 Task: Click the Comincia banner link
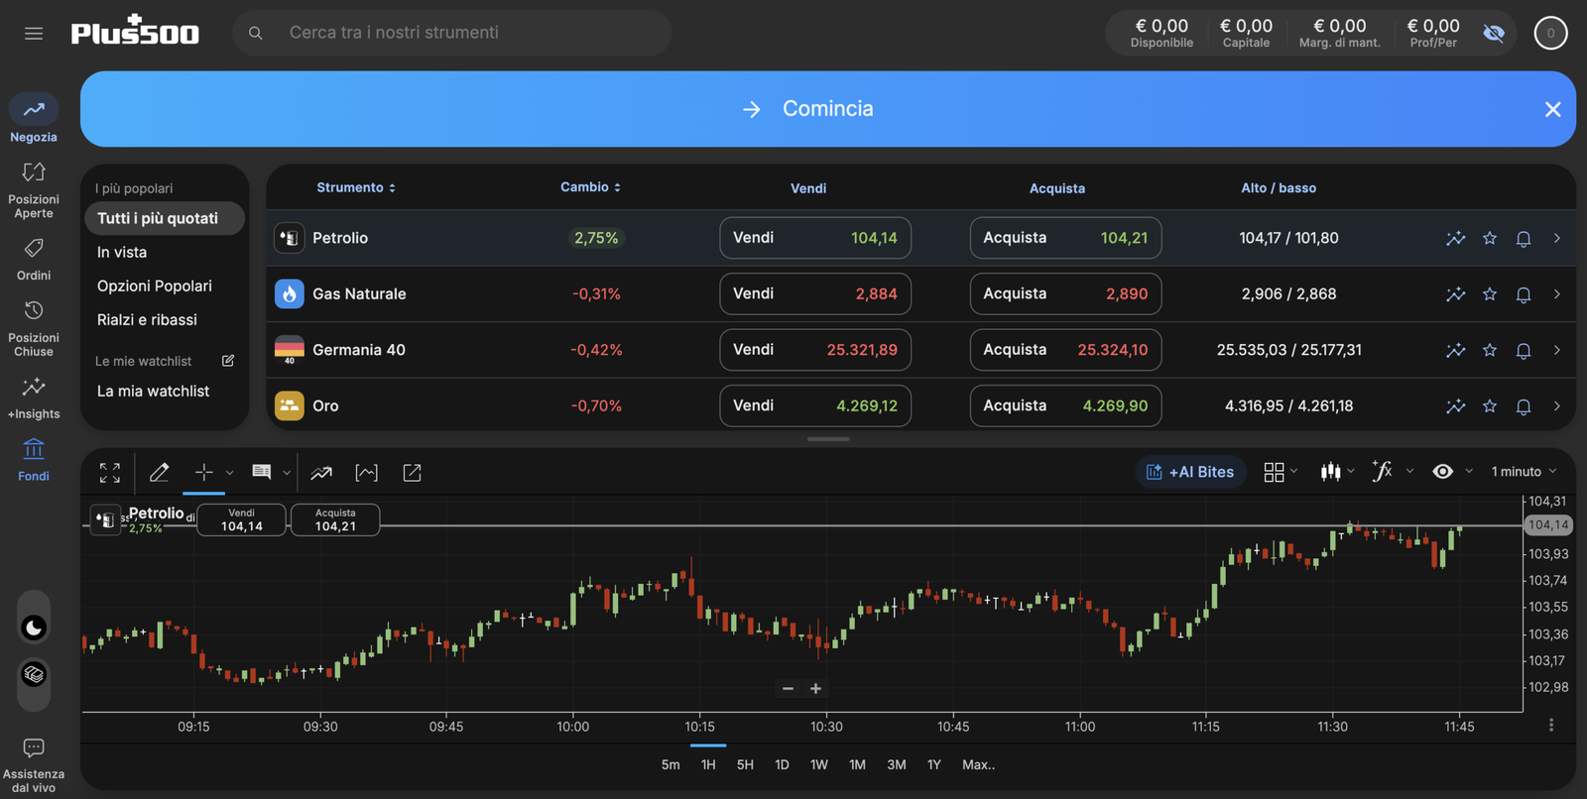tap(827, 109)
